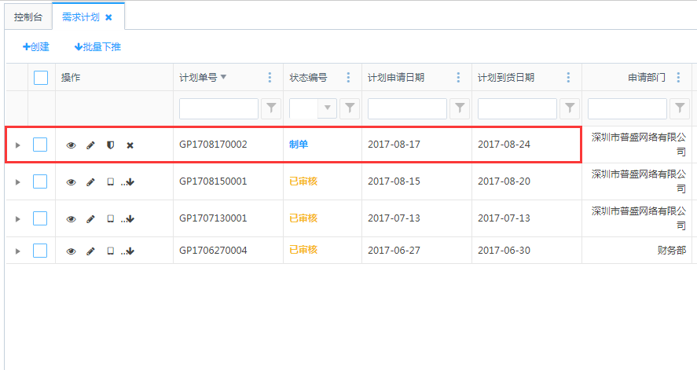Switch to the 控制台 tab
This screenshot has width=697, height=370.
click(28, 16)
